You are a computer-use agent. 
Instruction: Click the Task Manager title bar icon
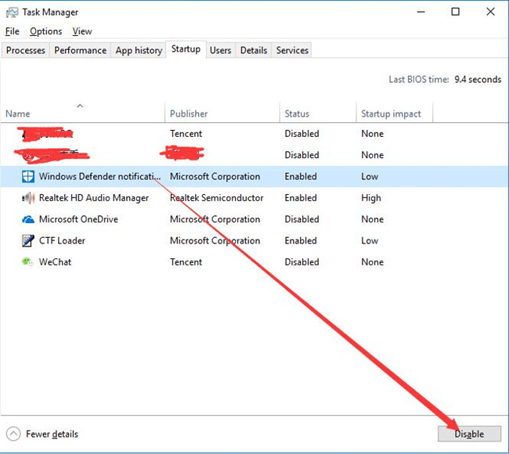(13, 13)
